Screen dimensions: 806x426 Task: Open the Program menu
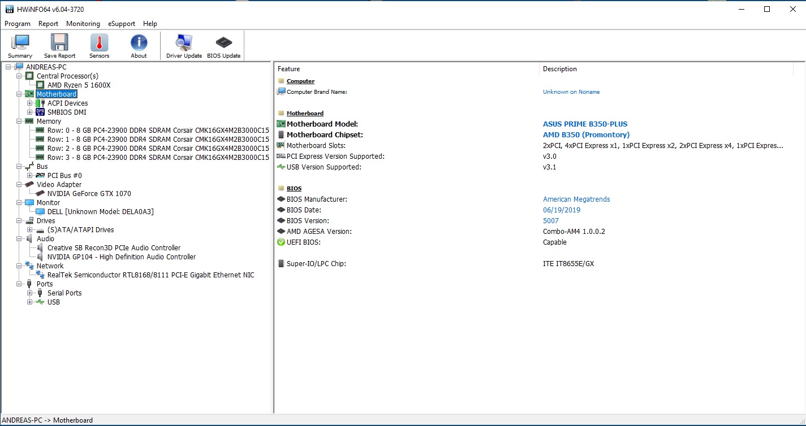(18, 24)
